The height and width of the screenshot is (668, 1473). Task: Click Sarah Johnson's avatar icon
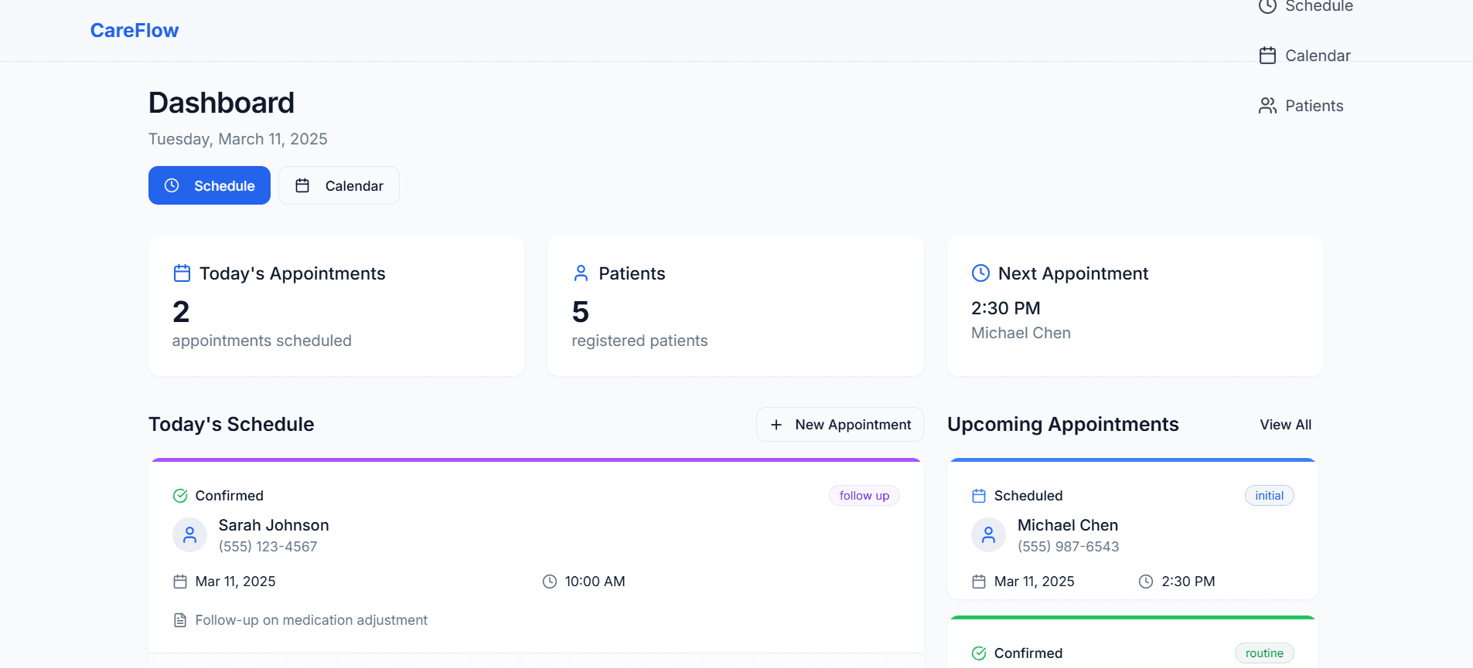click(x=189, y=534)
